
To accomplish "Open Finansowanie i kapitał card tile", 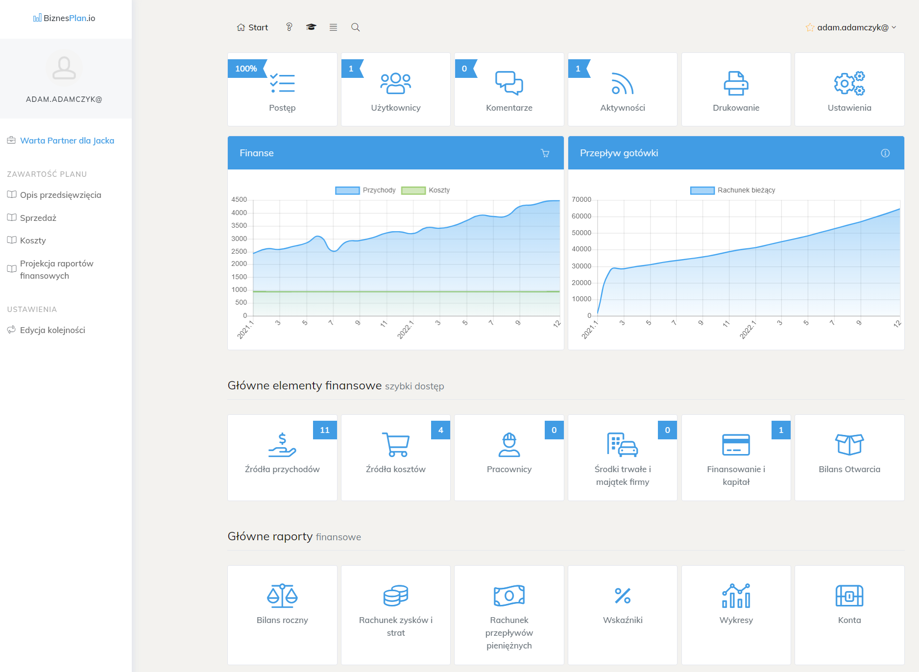I will 736,457.
